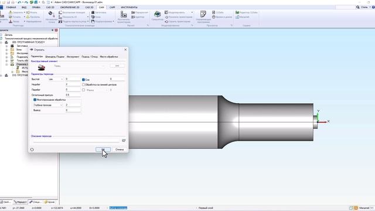375x211 pixels.
Task: Close the project panel with red X
Action: [56, 30]
